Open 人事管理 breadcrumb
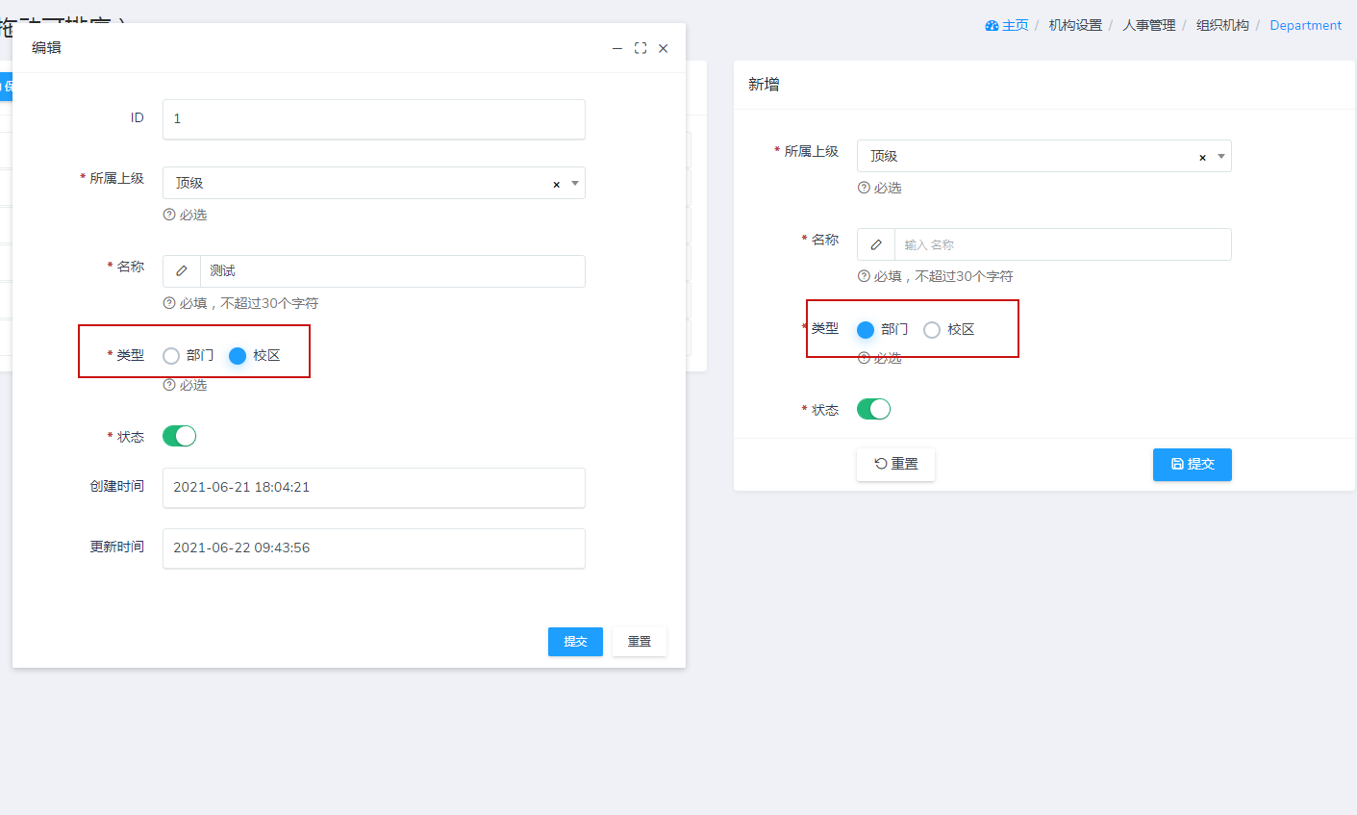The width and height of the screenshot is (1357, 815). (1149, 26)
